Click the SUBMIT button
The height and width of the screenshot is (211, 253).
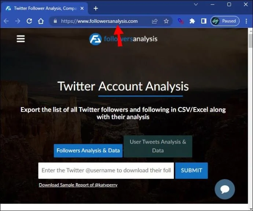[191, 171]
